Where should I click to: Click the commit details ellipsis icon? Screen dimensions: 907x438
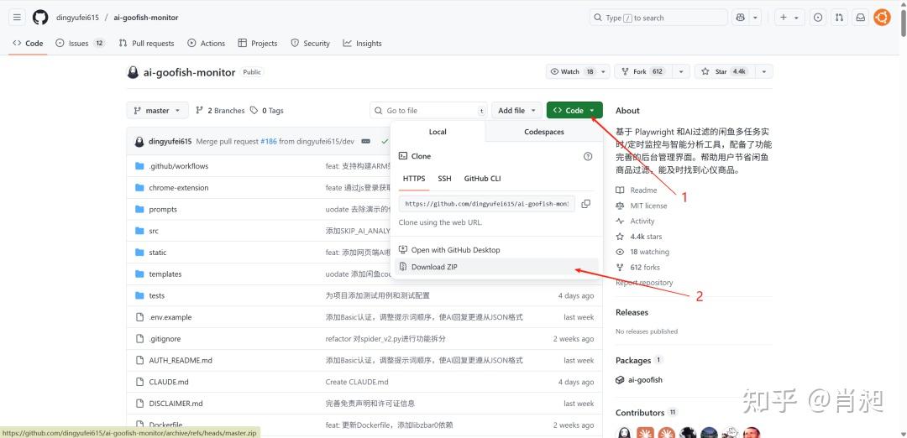[x=365, y=142]
